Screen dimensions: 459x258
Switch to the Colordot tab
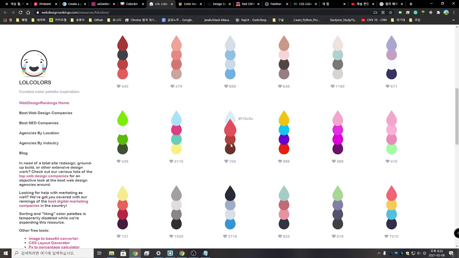pos(132,4)
